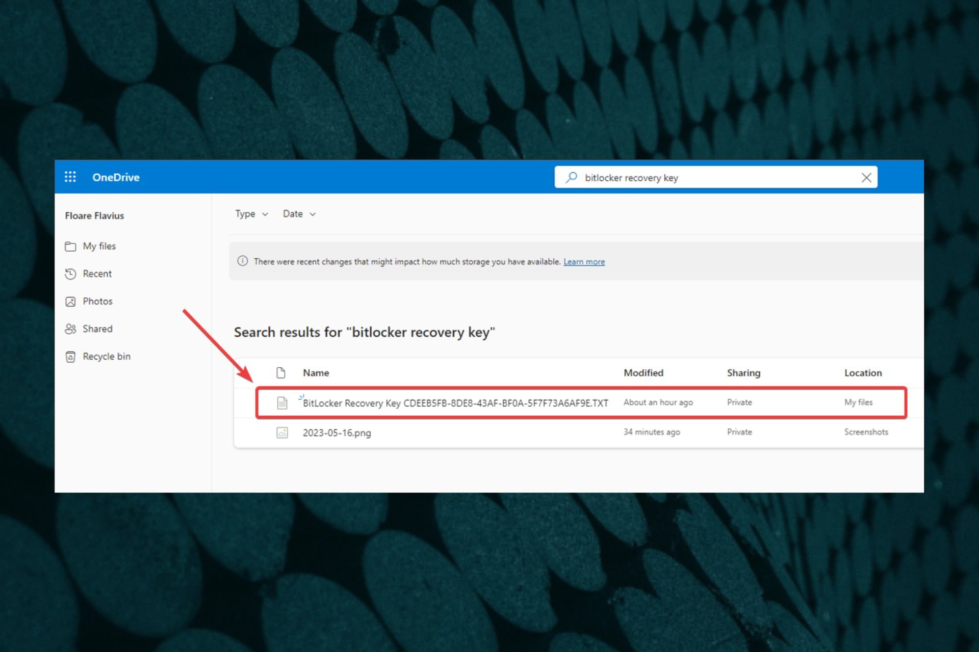The width and height of the screenshot is (979, 652).
Task: Open the BitLocker Recovery Key TXT file
Action: point(455,403)
